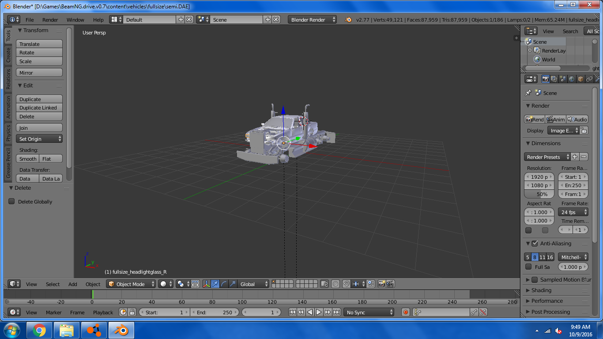This screenshot has width=603, height=339.
Task: Open the Global orientation dropdown
Action: [x=253, y=284]
